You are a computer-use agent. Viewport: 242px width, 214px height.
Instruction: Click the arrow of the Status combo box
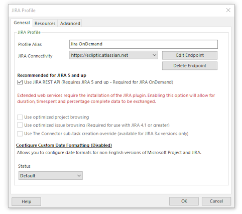(79, 176)
